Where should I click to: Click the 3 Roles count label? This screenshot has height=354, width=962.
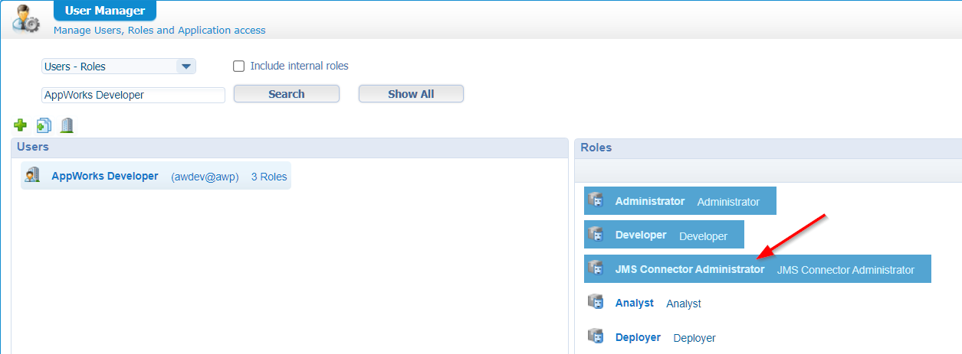269,177
